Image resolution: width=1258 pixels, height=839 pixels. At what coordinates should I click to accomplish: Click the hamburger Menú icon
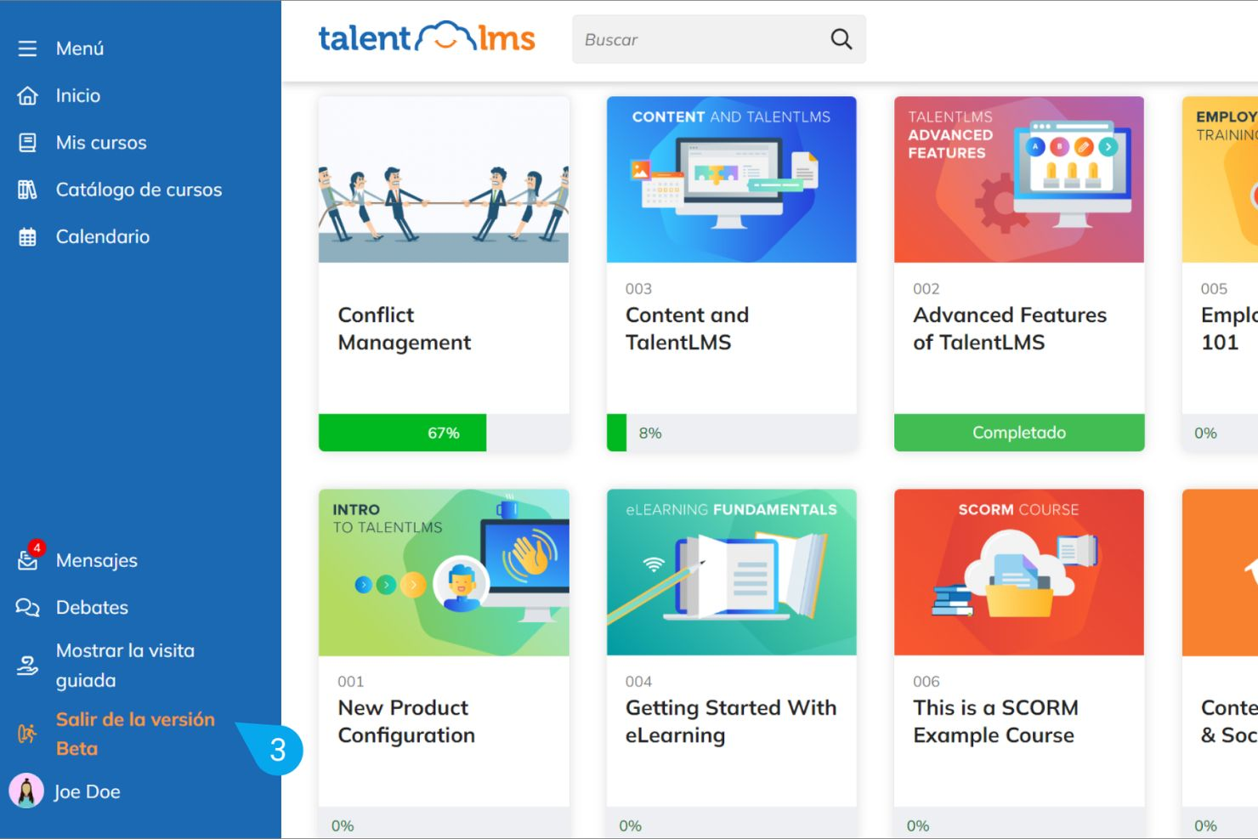27,48
